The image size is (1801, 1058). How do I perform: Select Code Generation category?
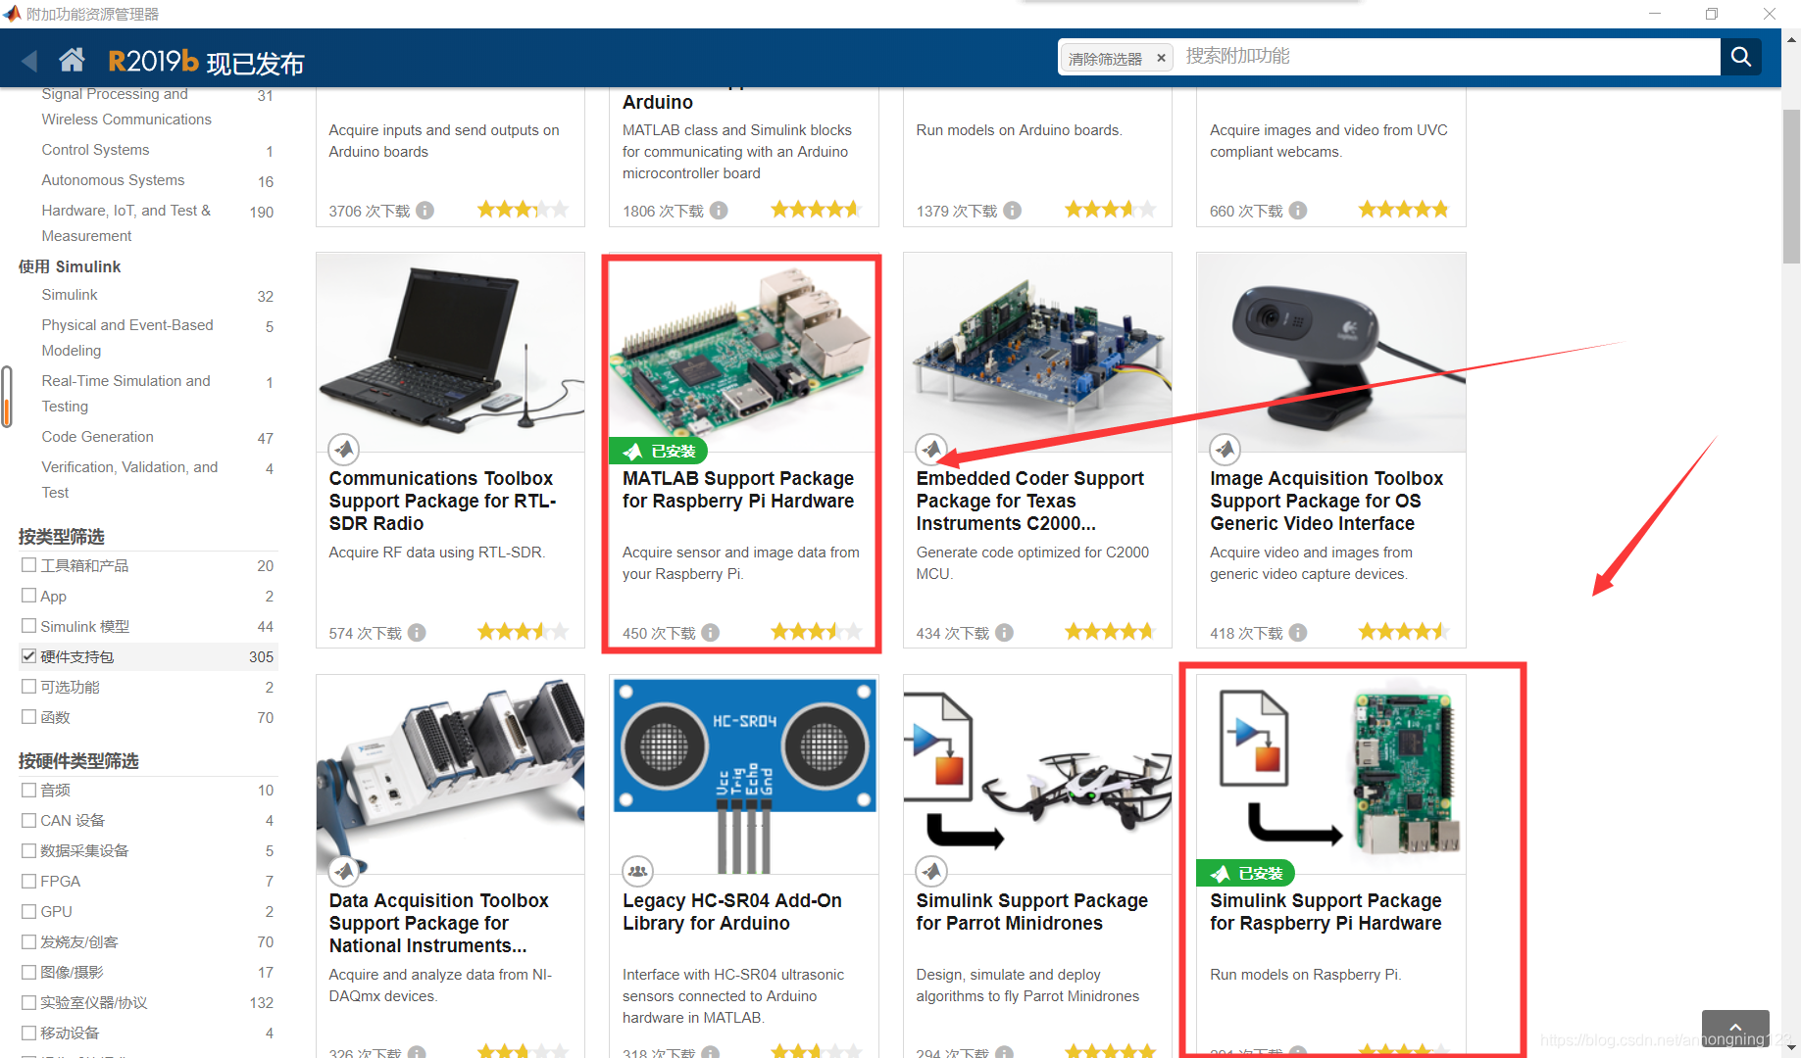[x=97, y=437]
